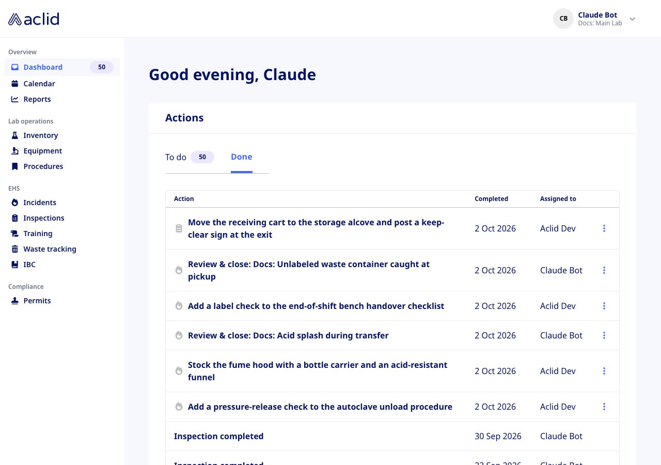Click the Dashboard 50 count badge
Screen dimensions: 661x465
102,67
